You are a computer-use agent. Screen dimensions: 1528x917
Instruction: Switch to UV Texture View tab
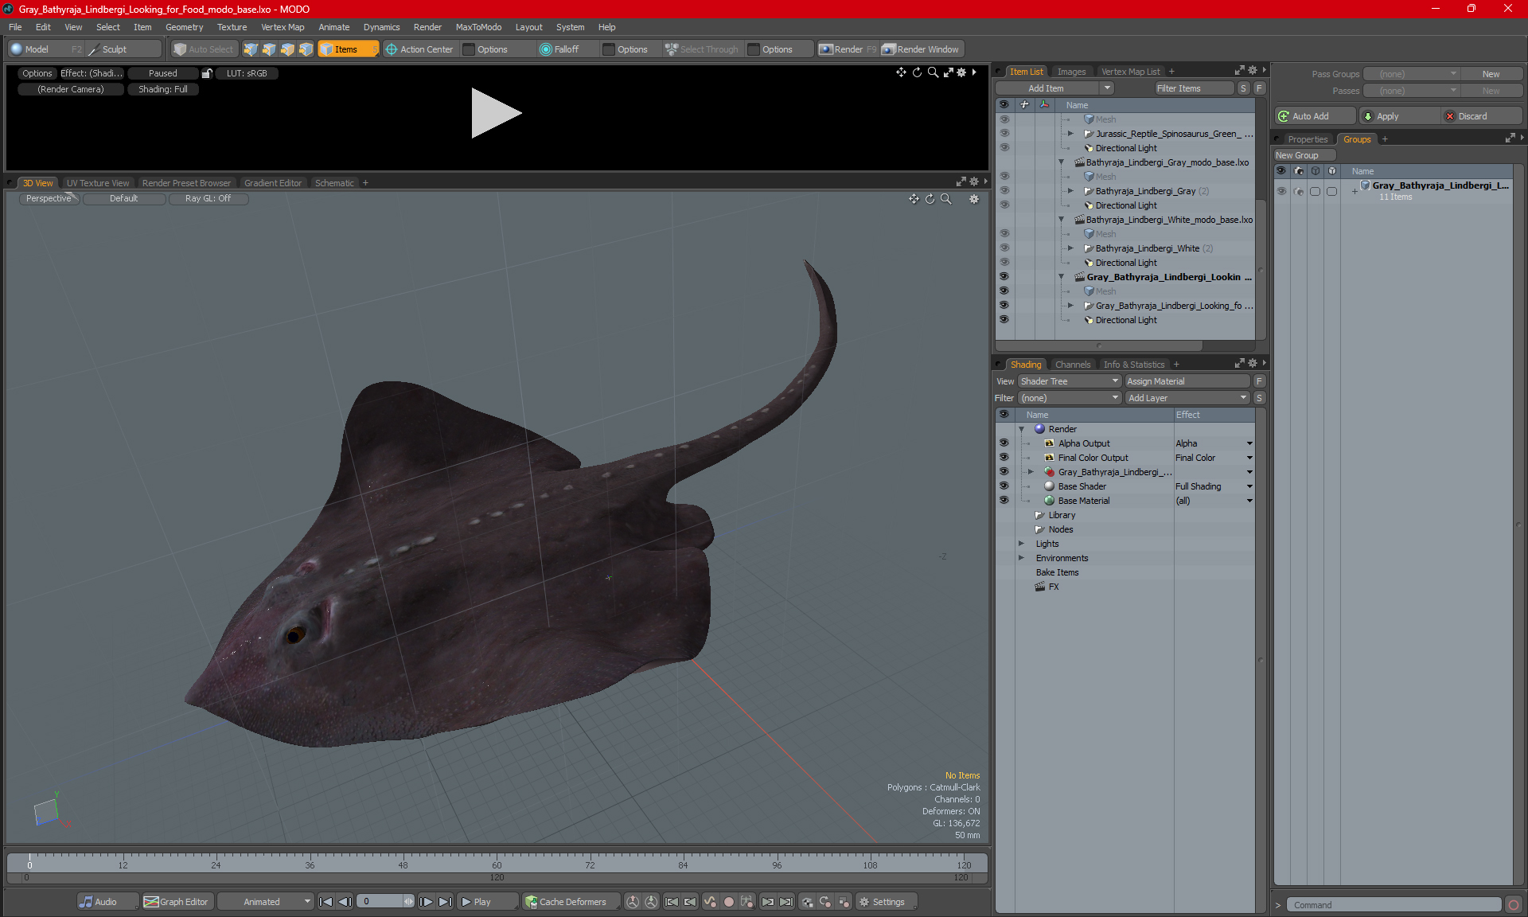tap(97, 183)
